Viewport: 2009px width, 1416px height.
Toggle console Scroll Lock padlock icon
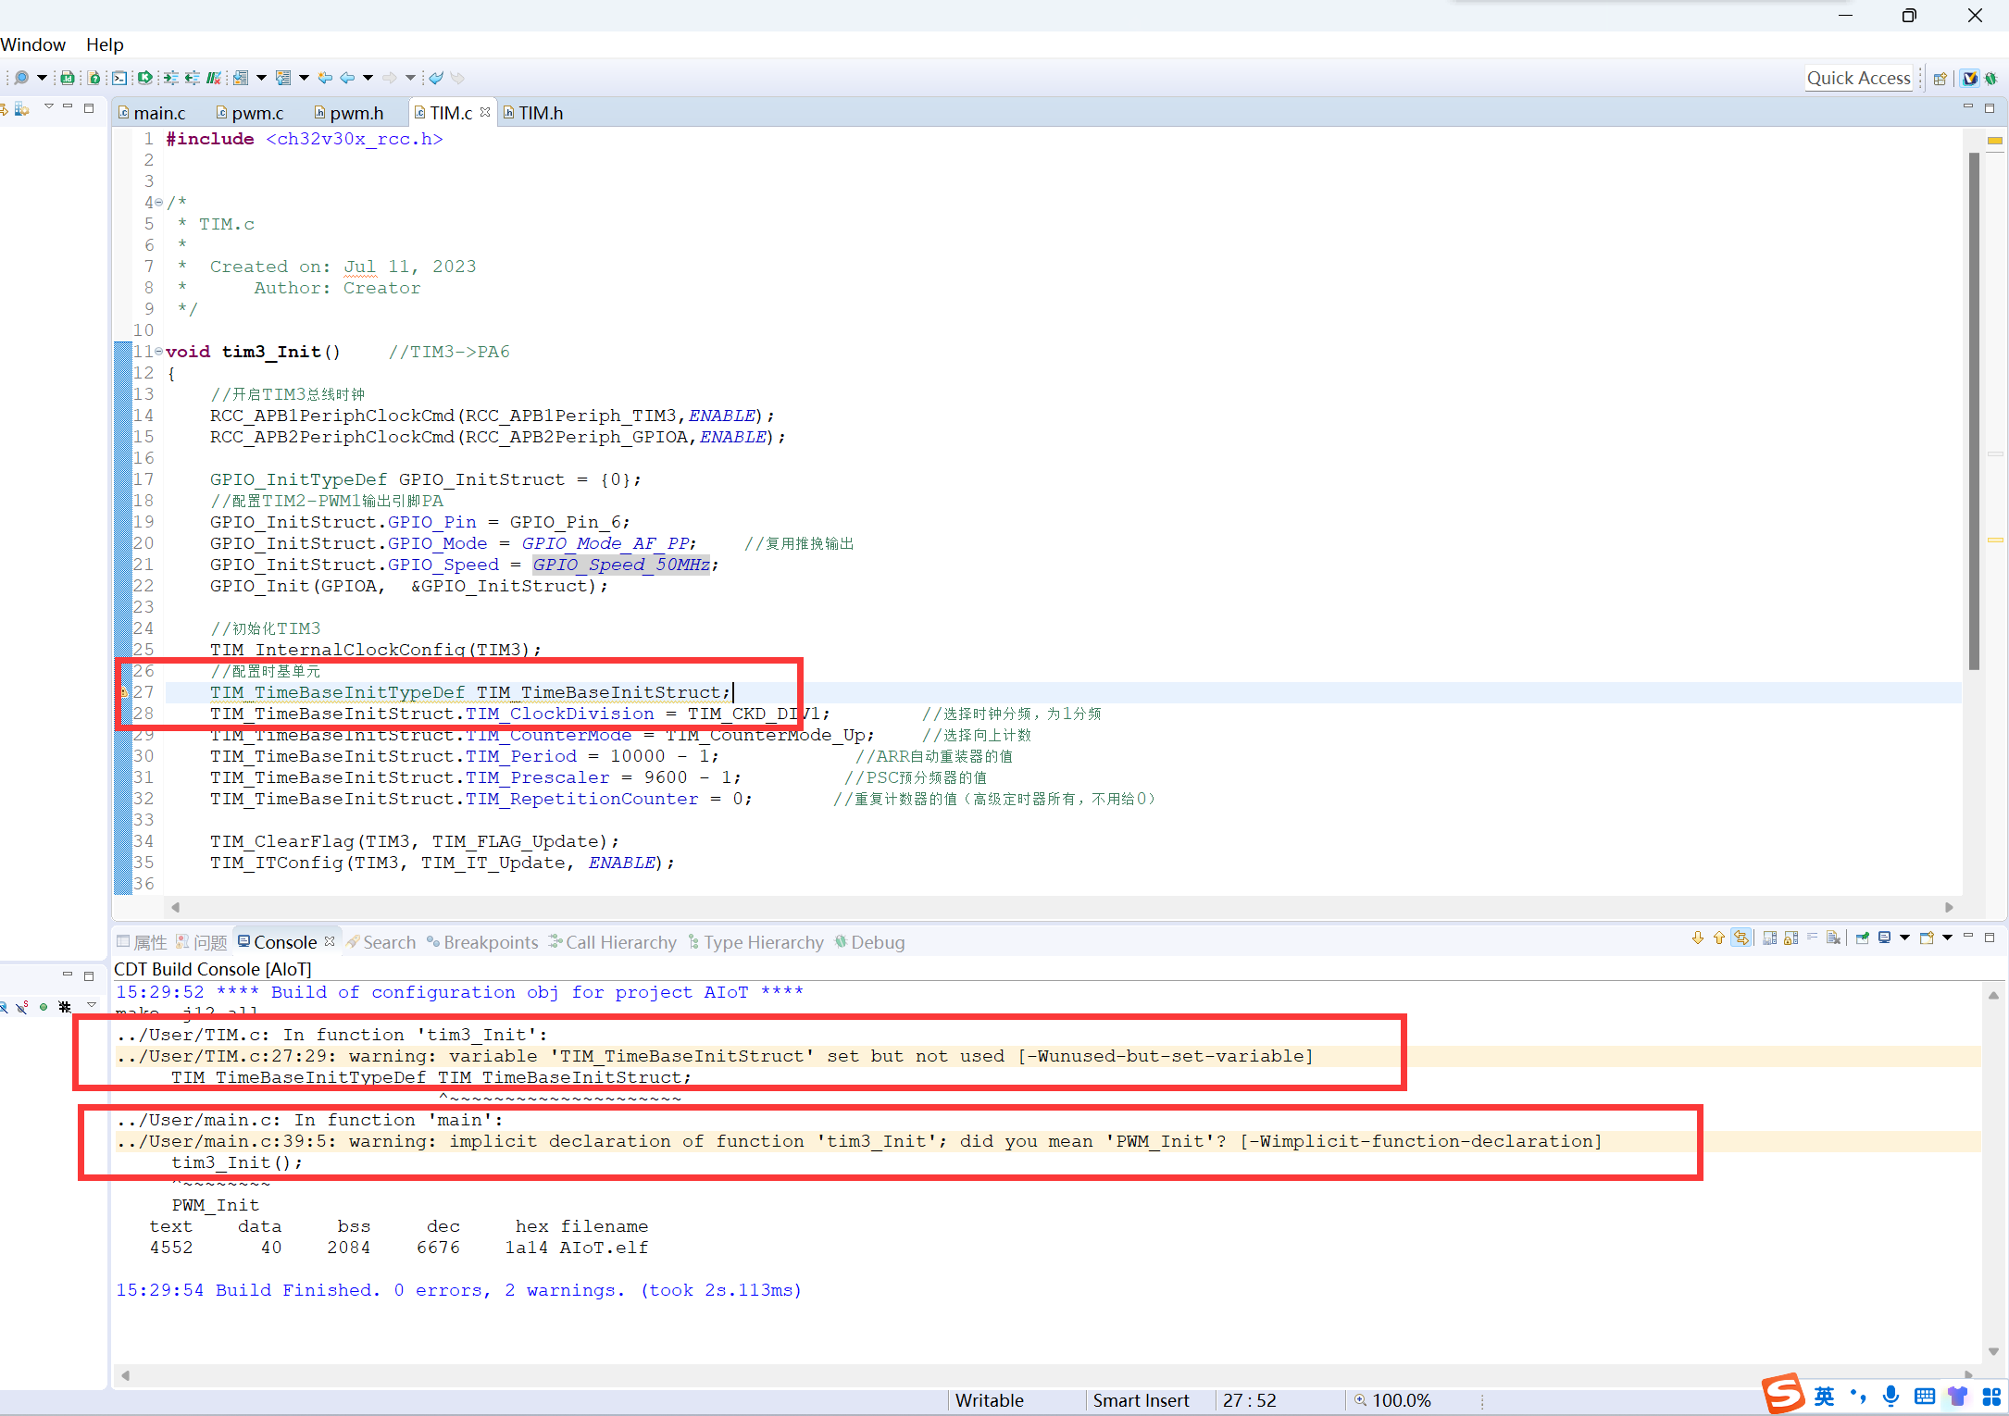[x=1791, y=938]
